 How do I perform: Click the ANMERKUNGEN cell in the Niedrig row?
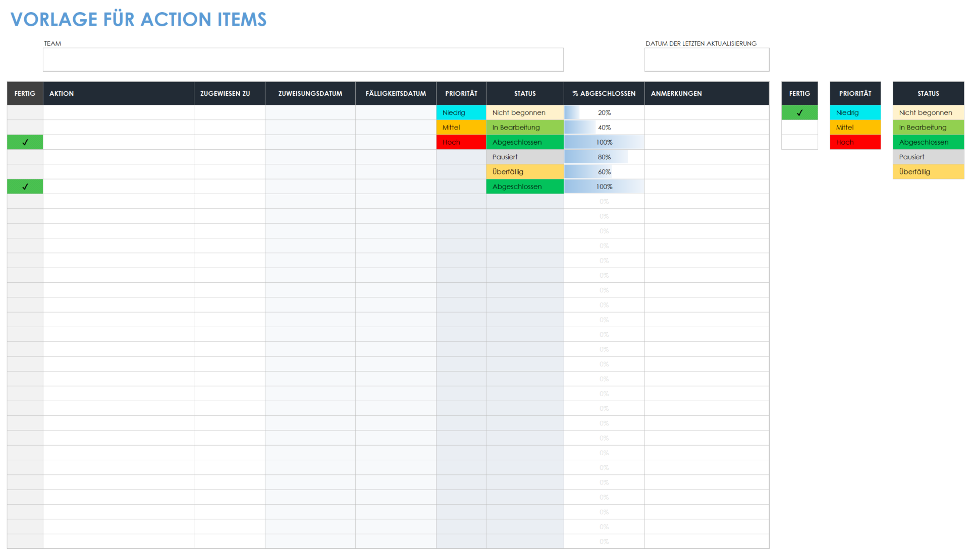[707, 112]
